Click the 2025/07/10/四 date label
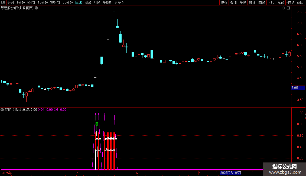306x176 pixels. tap(230, 173)
